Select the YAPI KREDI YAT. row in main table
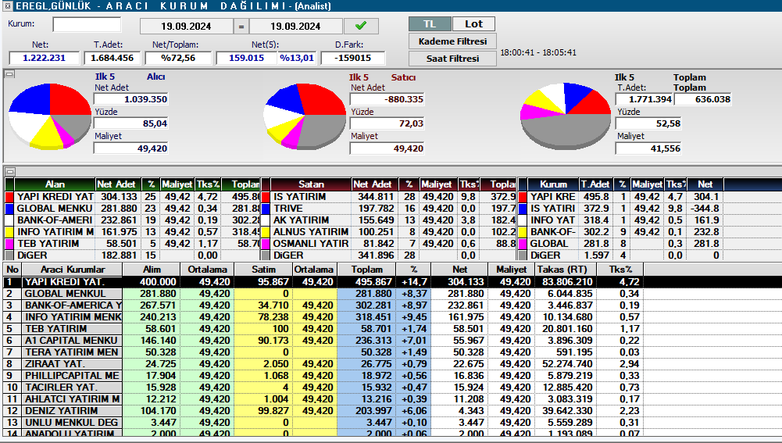 pos(392,282)
